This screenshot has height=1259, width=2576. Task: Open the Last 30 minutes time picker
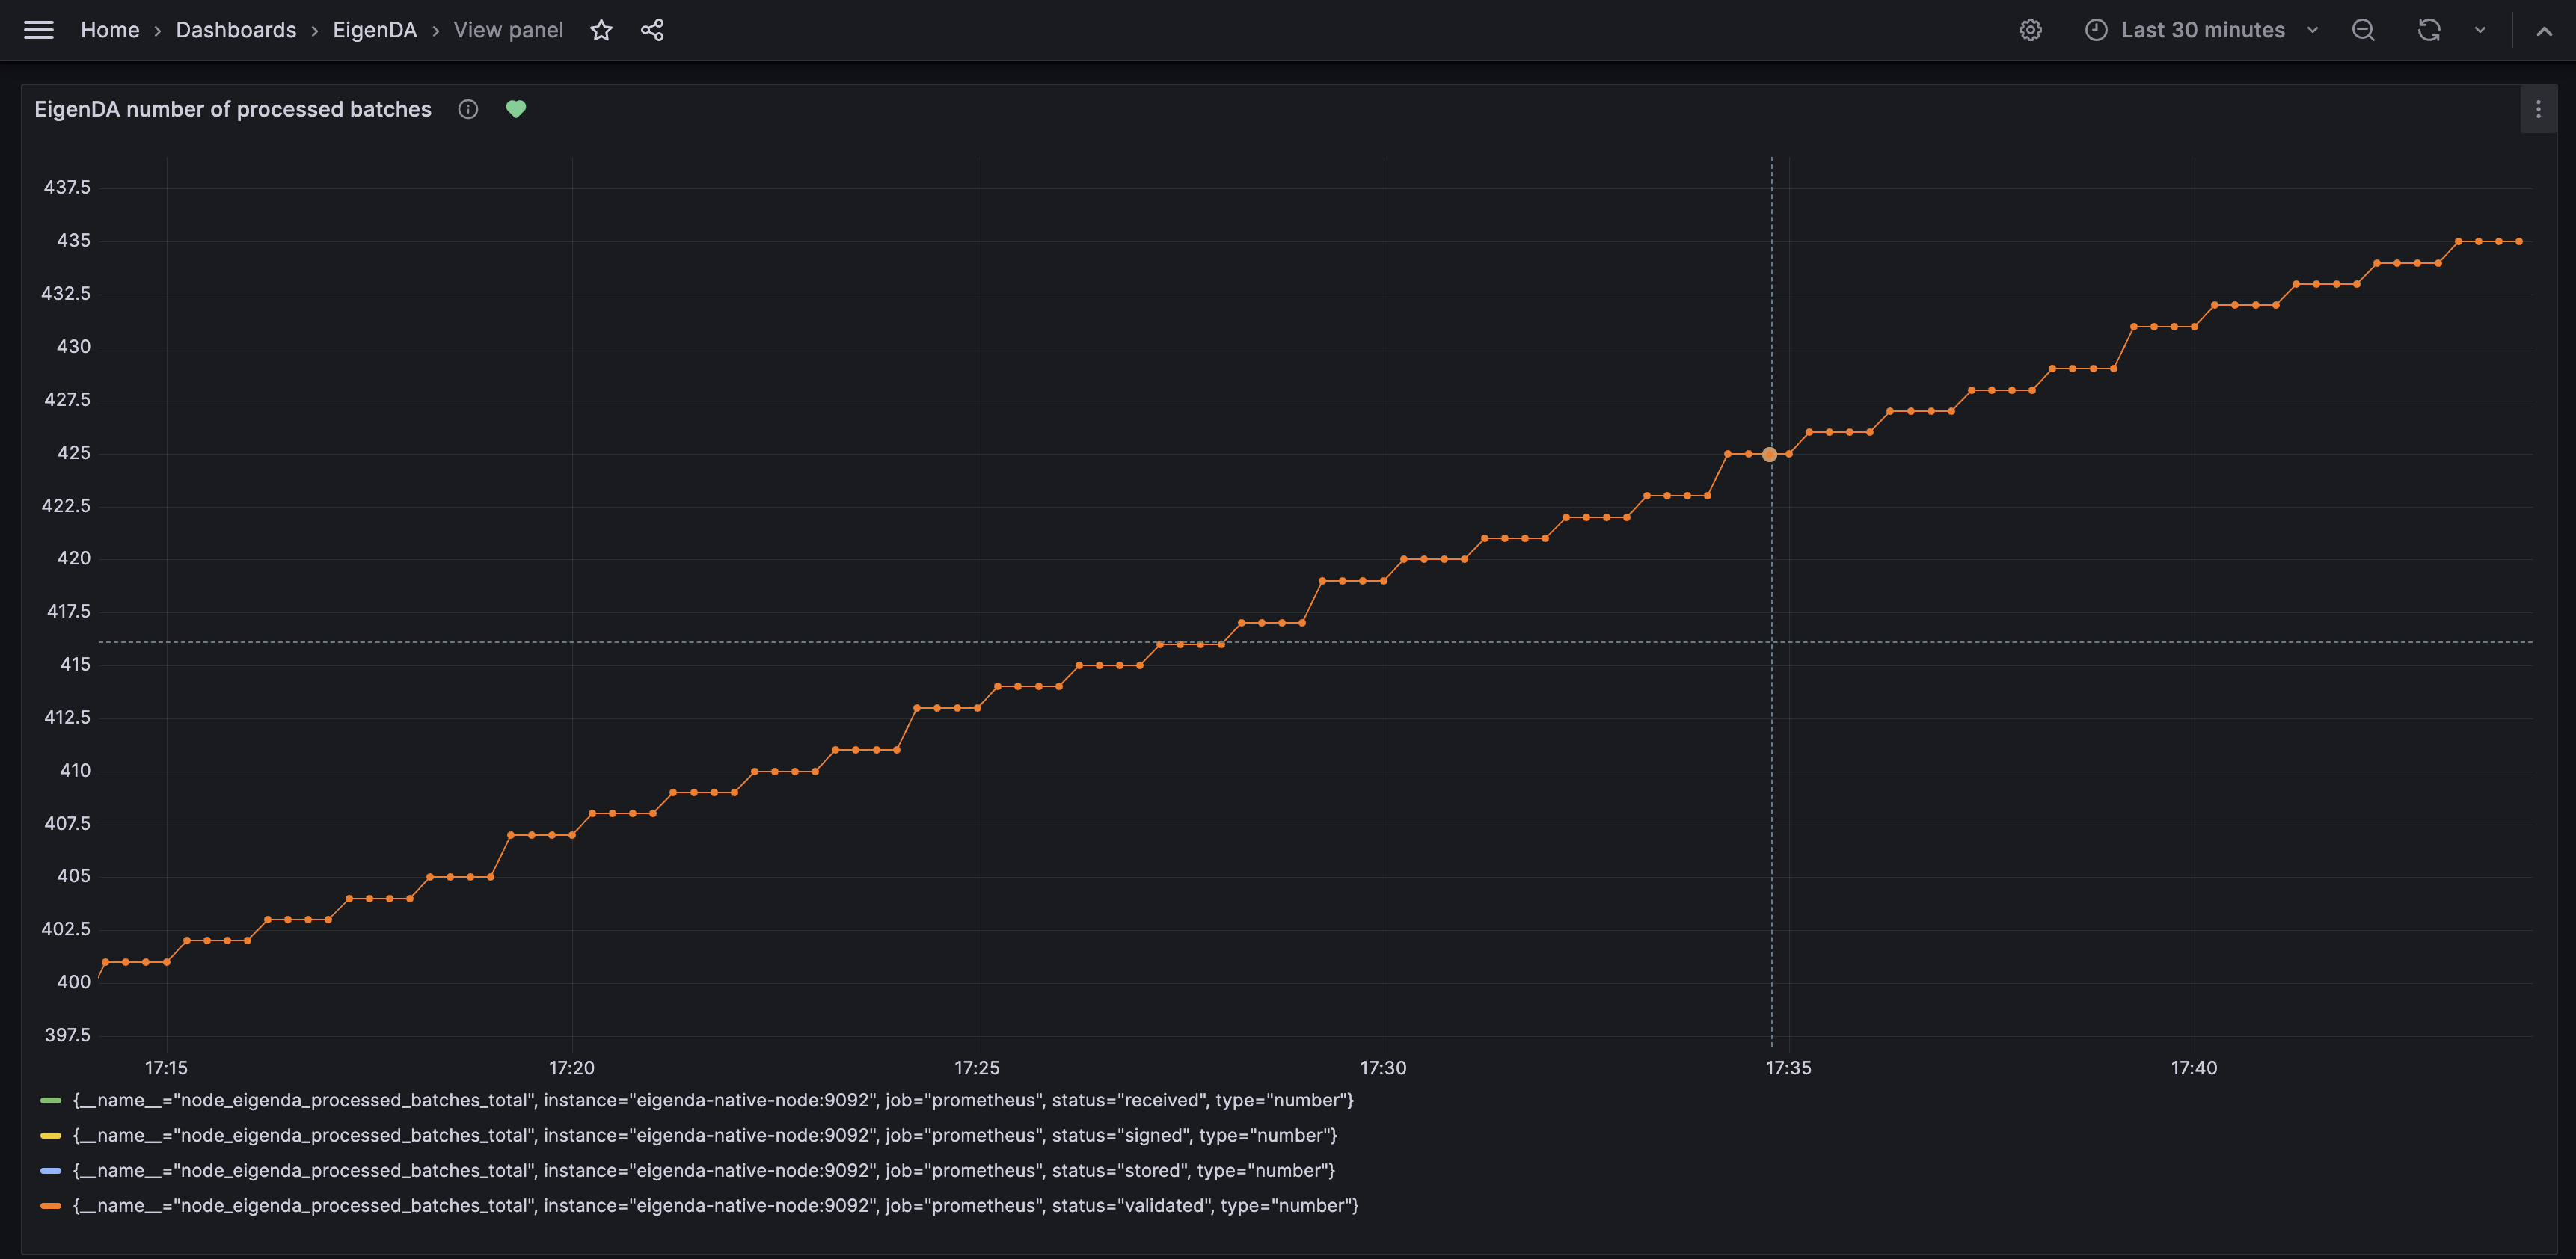[2202, 30]
